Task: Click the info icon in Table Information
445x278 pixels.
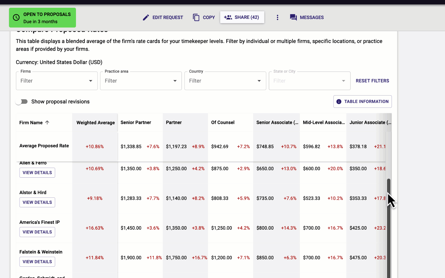Action: (x=339, y=102)
